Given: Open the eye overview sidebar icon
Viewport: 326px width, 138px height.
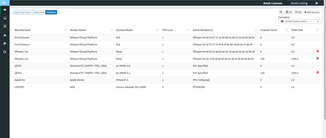Looking at the screenshot, I should pos(5,10).
